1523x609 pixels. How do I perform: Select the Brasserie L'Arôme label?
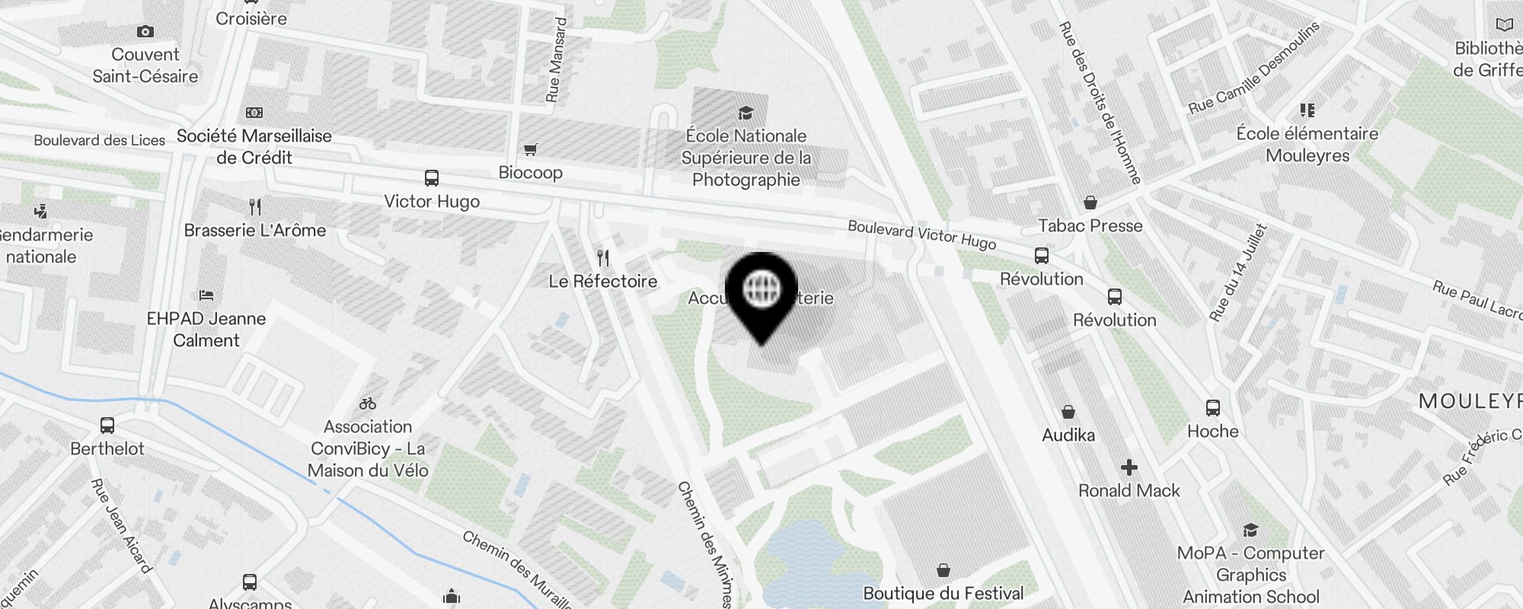[x=255, y=230]
